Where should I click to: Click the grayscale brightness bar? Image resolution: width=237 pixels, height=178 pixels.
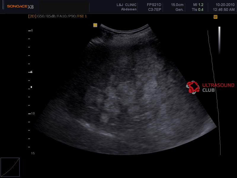pyautogui.click(x=219, y=40)
